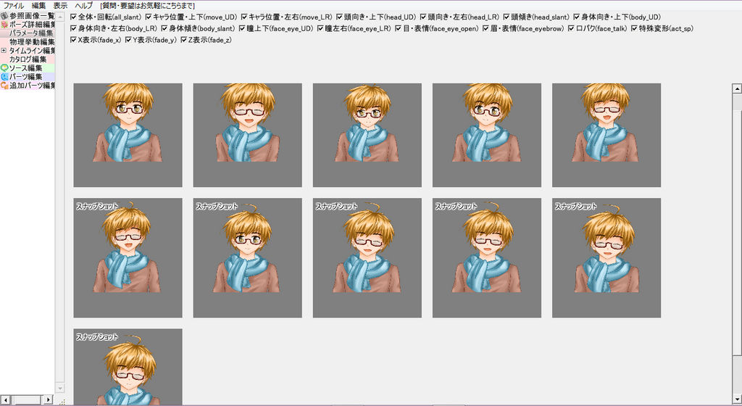The height and width of the screenshot is (406, 742).
Task: Toggle 眉・表情(face_eyebrow) checkbox
Action: click(x=485, y=28)
